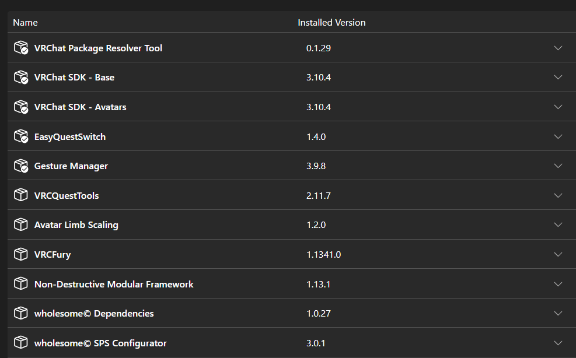This screenshot has width=576, height=358.
Task: Open the wholesome© Dependencies version dropdown
Action: tap(558, 313)
